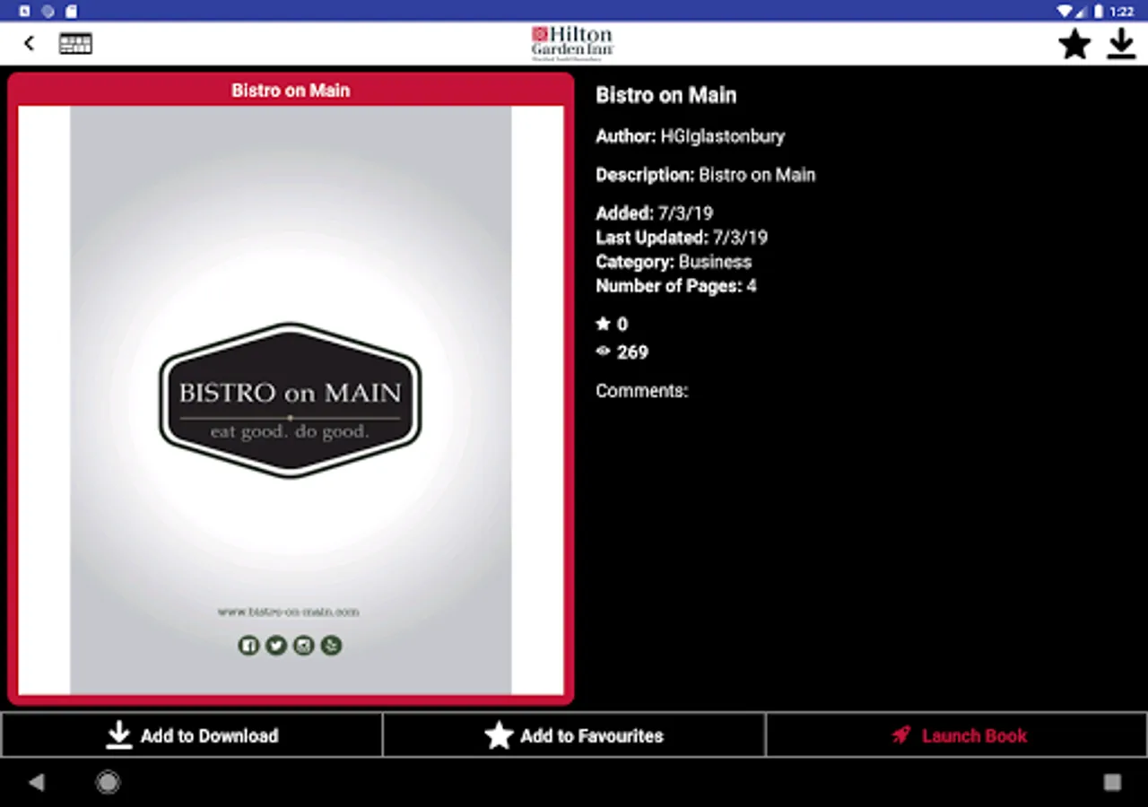The height and width of the screenshot is (807, 1148).
Task: Tap the views eye icon
Action: coord(603,351)
